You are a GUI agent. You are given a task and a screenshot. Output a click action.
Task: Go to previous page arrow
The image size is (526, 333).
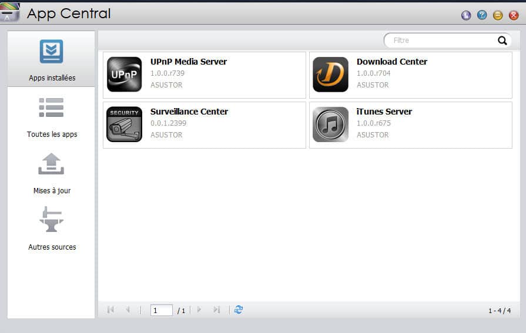click(x=128, y=310)
